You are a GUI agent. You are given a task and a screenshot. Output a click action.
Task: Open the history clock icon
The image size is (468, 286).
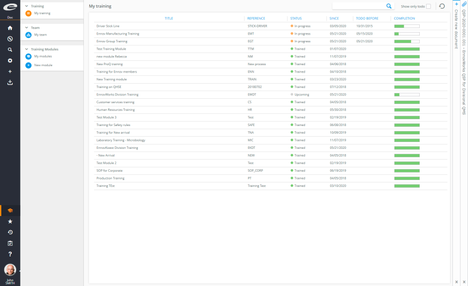pyautogui.click(x=10, y=232)
